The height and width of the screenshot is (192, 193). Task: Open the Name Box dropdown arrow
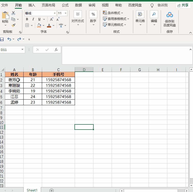tap(23, 50)
